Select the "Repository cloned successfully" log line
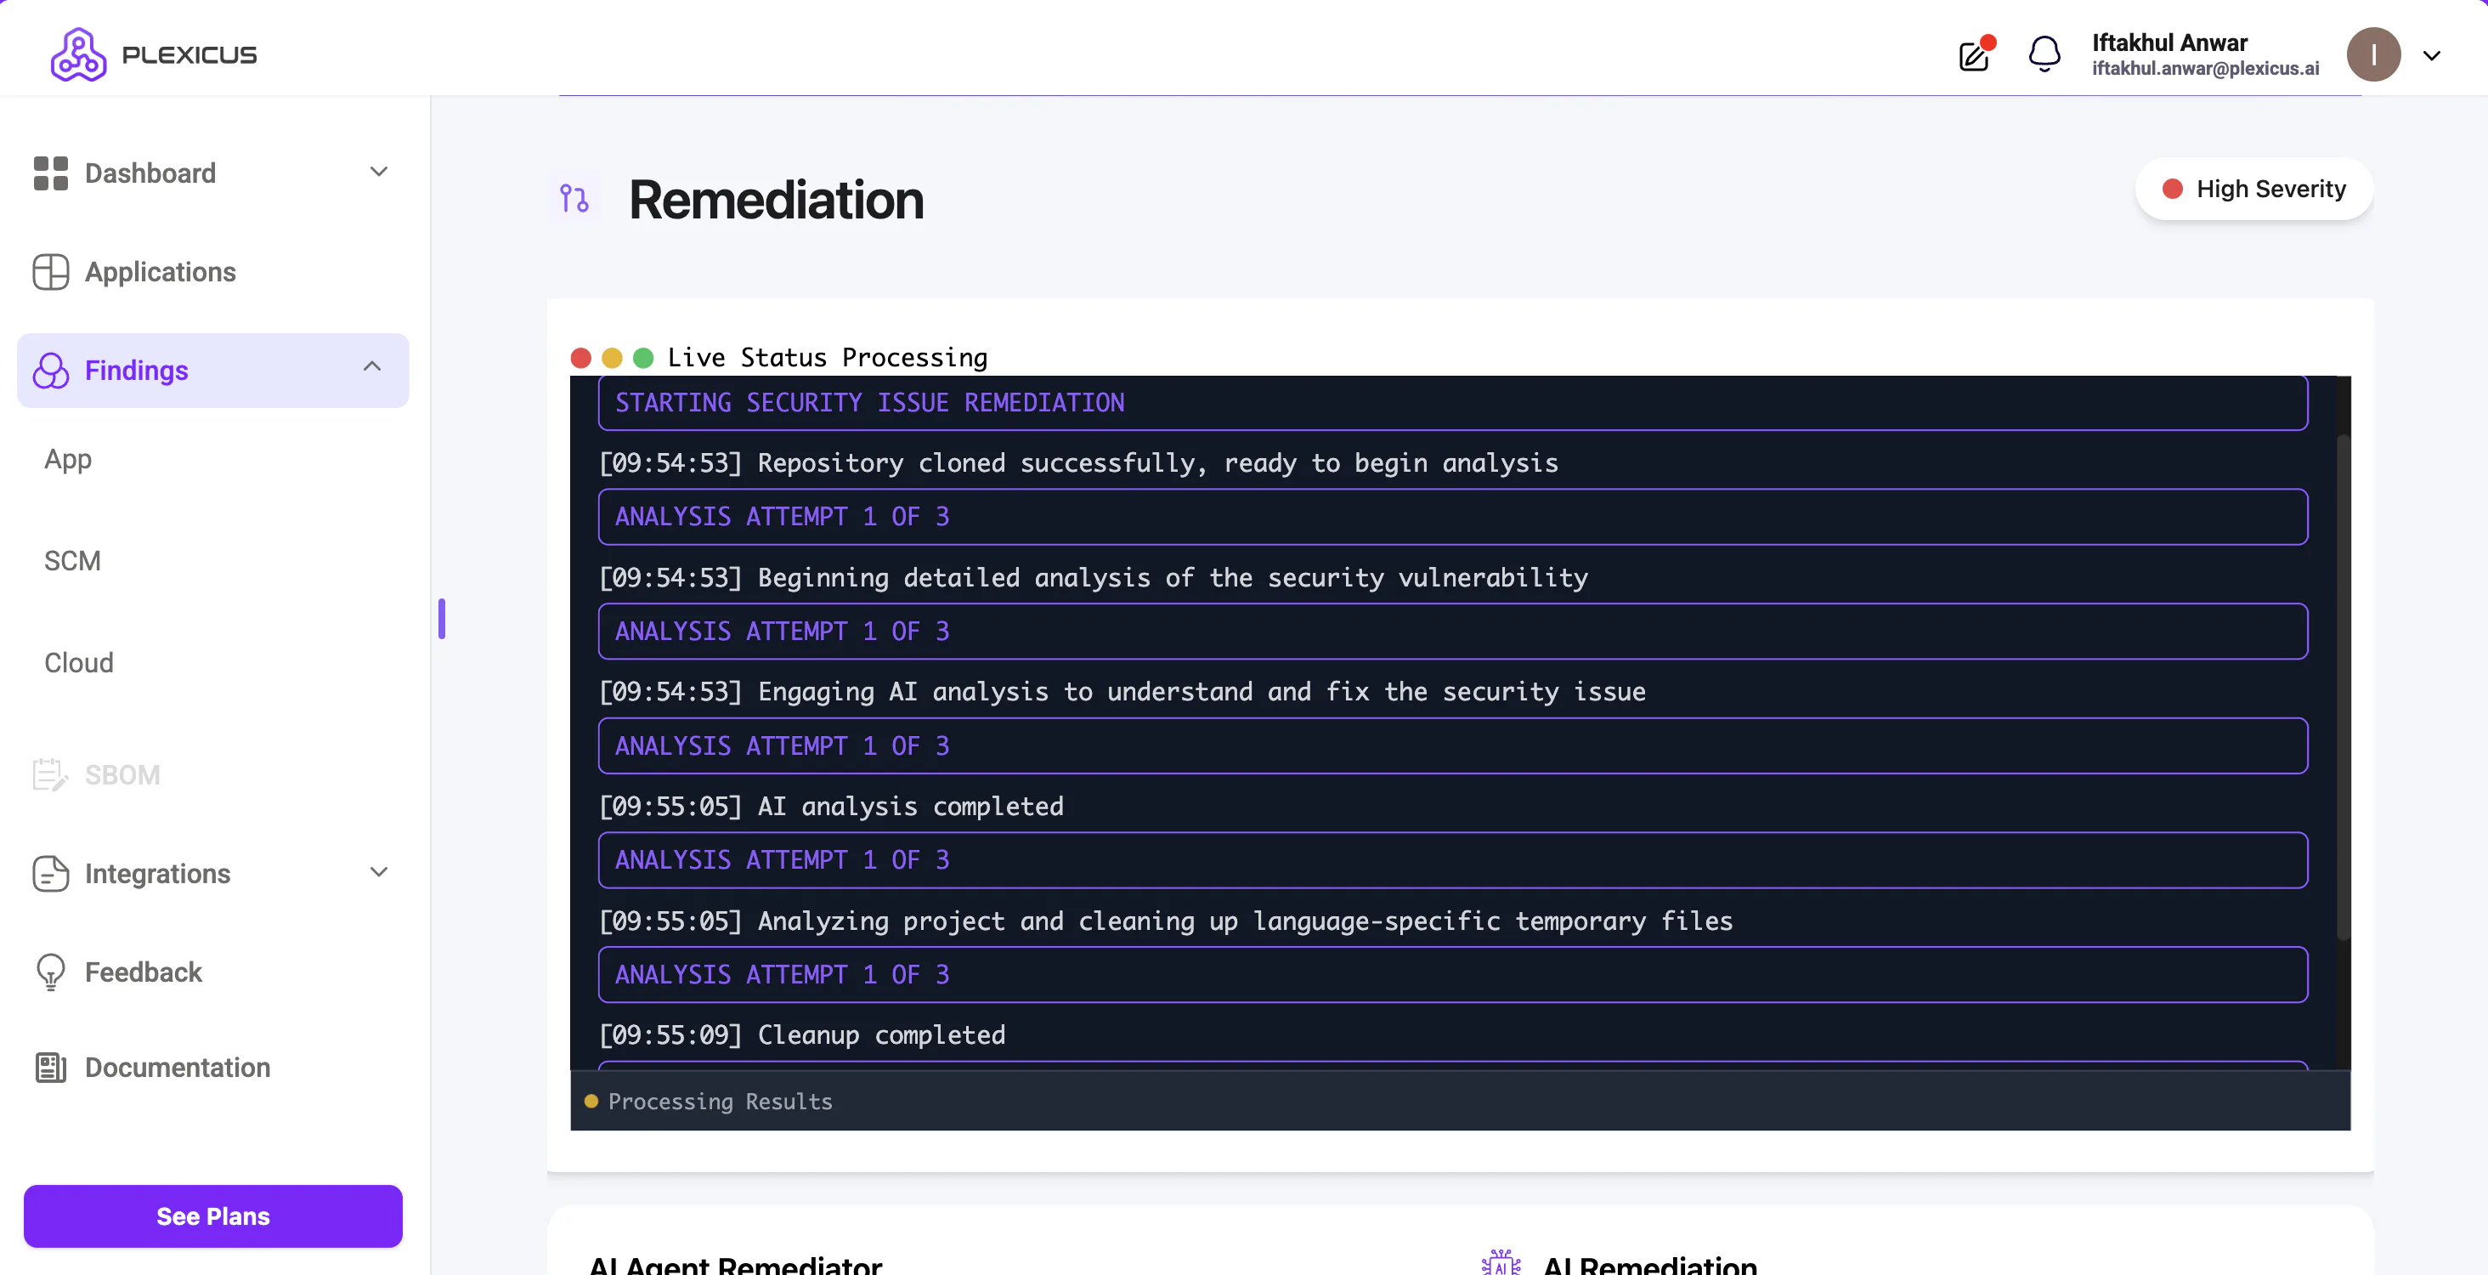Screen dimensions: 2488x1275 click(1077, 463)
